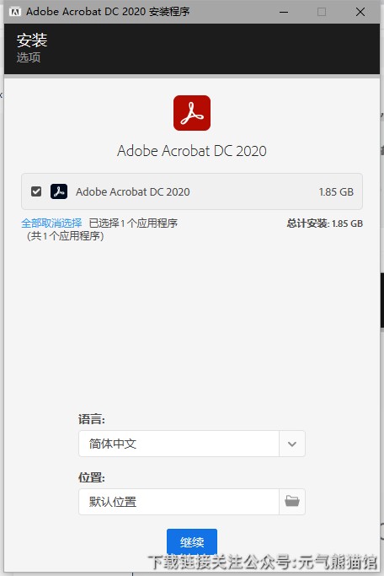Click the large red Acrobat logo
Image resolution: width=384 pixels, height=576 pixels.
coord(192,113)
